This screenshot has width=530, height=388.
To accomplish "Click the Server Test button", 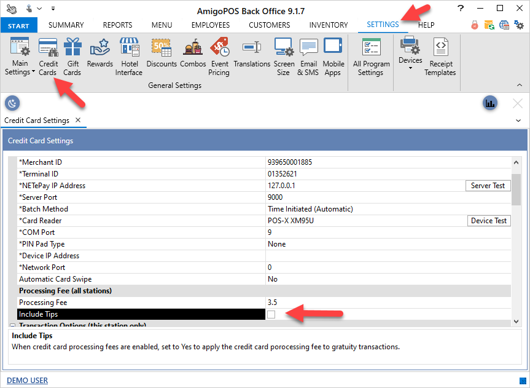I will [488, 186].
